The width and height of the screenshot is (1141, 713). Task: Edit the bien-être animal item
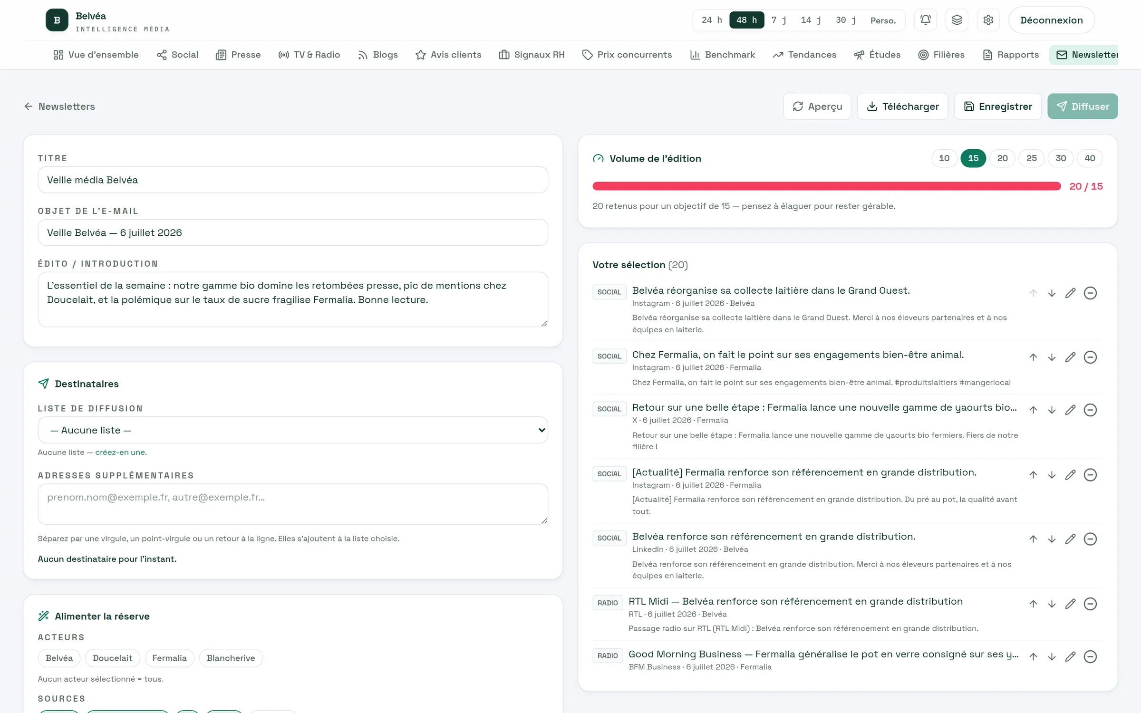tap(1070, 357)
